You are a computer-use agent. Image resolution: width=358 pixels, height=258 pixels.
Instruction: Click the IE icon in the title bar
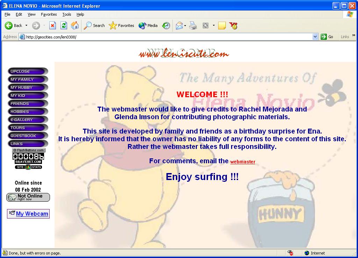(x=5, y=6)
